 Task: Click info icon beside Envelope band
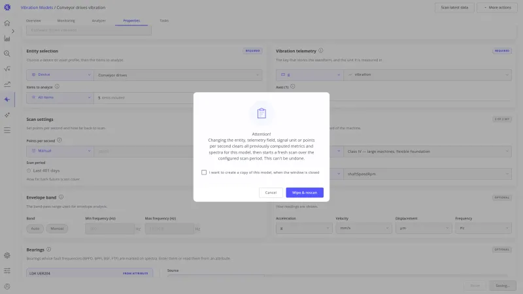tap(61, 197)
